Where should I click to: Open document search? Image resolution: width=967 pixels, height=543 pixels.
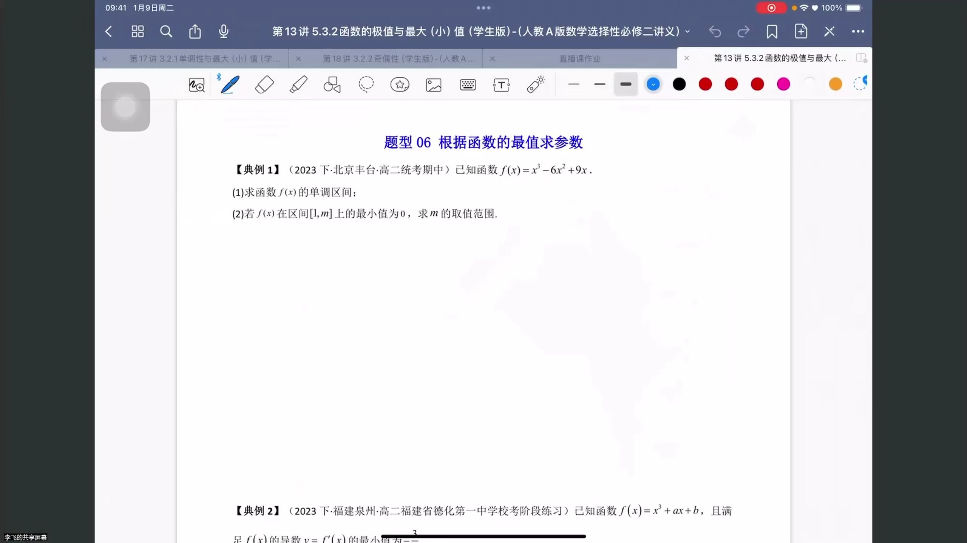pyautogui.click(x=166, y=31)
